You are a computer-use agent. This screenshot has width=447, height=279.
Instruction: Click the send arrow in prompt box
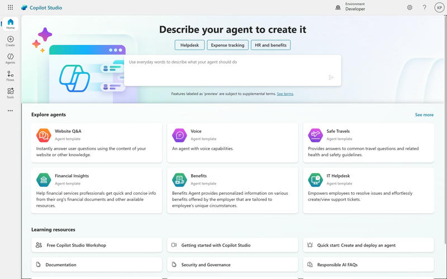331,78
